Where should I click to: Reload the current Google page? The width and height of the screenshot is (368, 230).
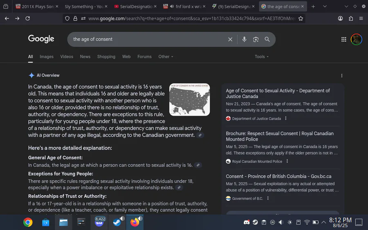click(x=28, y=18)
